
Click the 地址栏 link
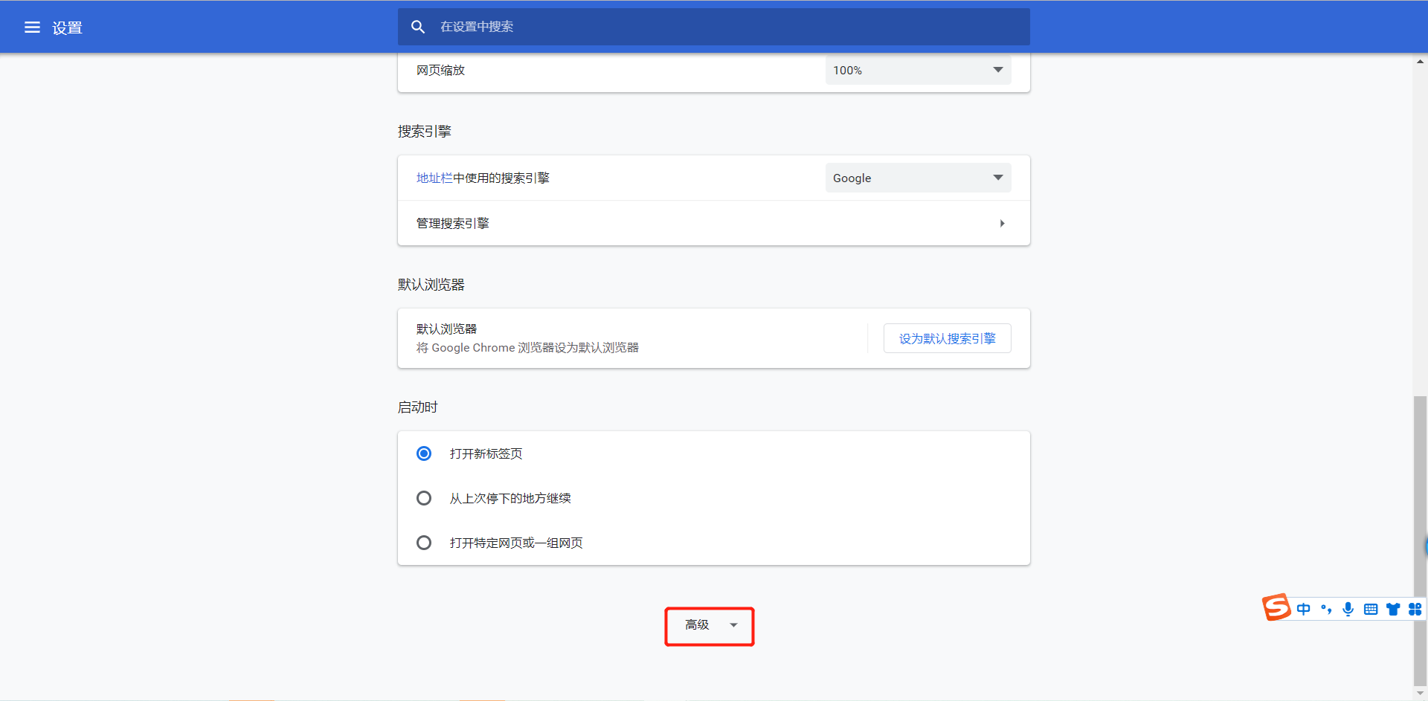[x=434, y=178]
